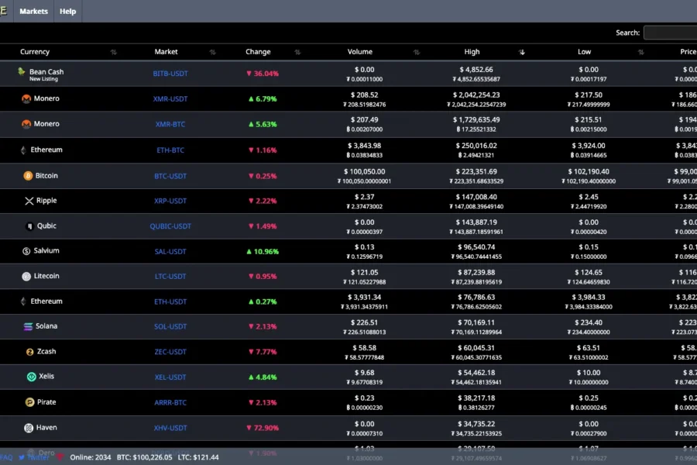Click the LTC: $121.44 ticker

tap(198, 457)
